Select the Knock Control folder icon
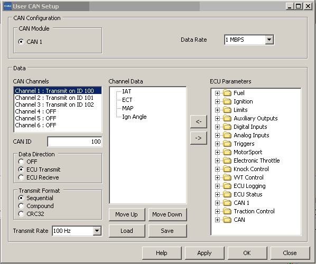316x264 pixels. click(x=227, y=169)
